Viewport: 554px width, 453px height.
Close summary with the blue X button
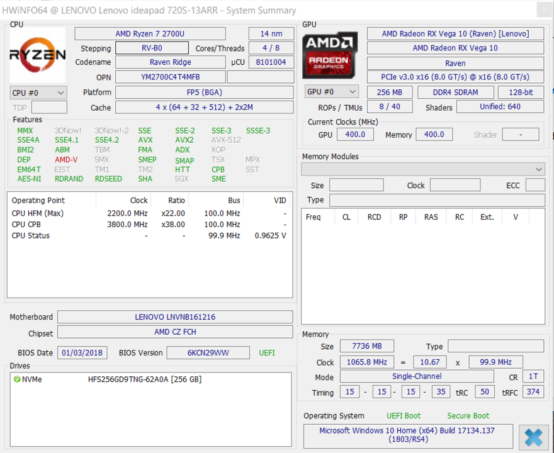point(533,437)
